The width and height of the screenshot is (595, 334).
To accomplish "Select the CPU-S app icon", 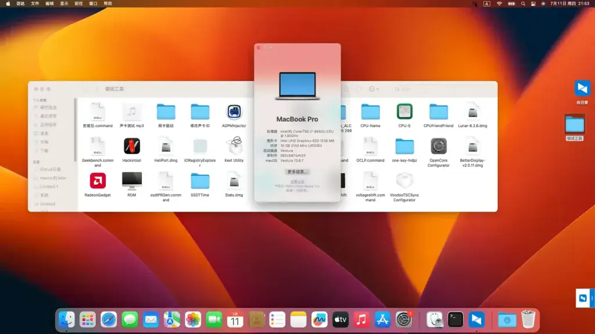I will 404,112.
